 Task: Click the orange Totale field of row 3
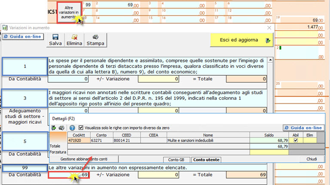247,111
